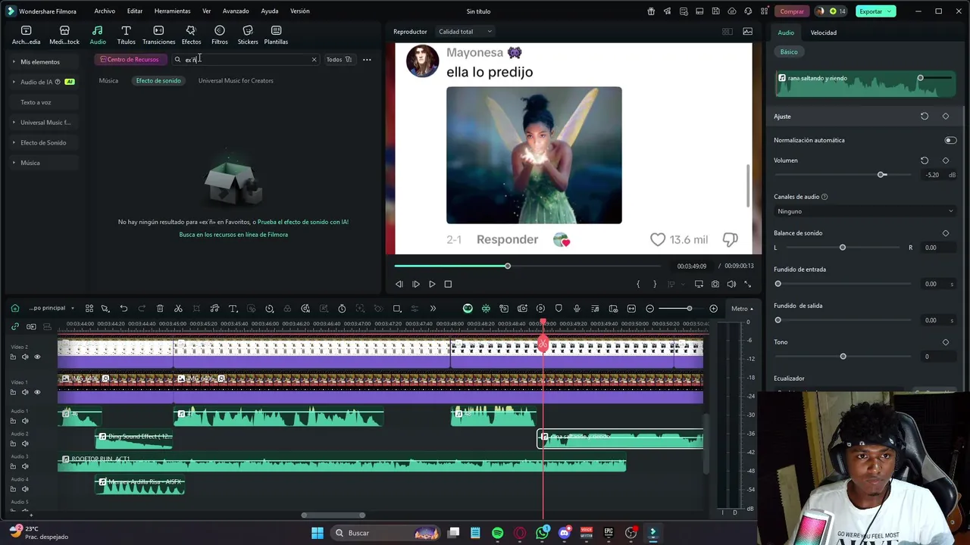This screenshot has width=970, height=545.
Task: Select the Música tab in audio library
Action: click(x=108, y=80)
